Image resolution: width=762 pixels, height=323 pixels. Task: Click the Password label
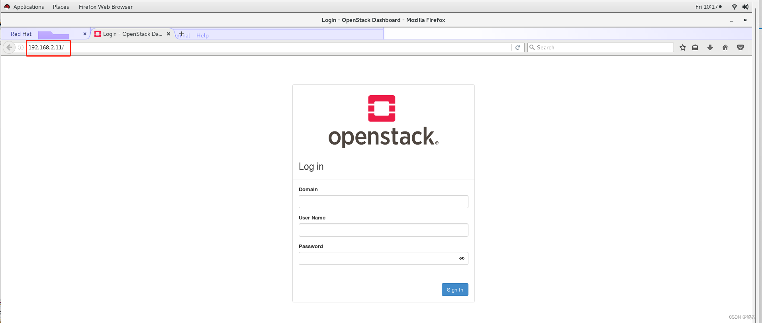311,247
